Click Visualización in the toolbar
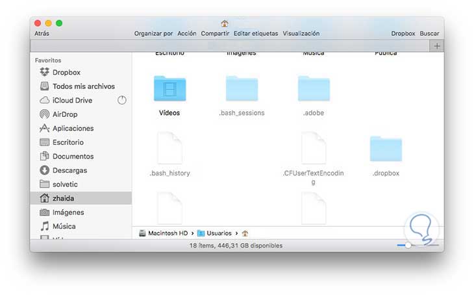474x295 pixels. click(301, 33)
